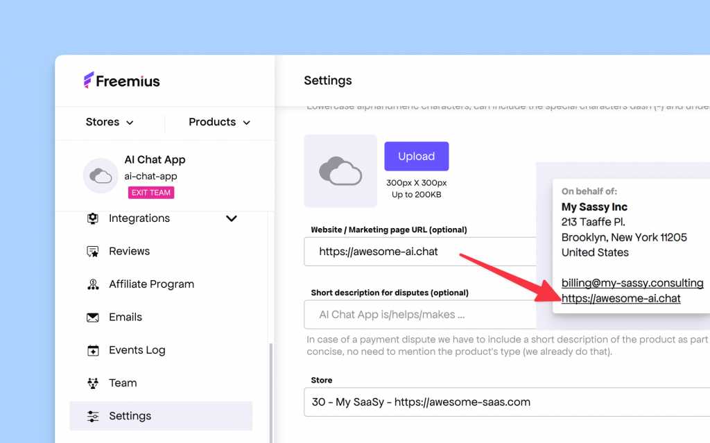Click the AI Chat App cloud avatar
Image resolution: width=710 pixels, height=443 pixels.
point(100,176)
